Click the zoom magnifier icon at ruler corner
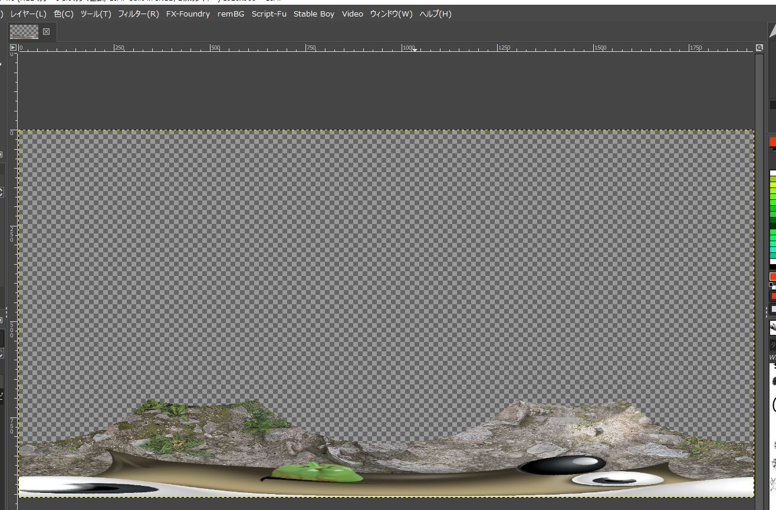This screenshot has width=776, height=510. (x=759, y=48)
